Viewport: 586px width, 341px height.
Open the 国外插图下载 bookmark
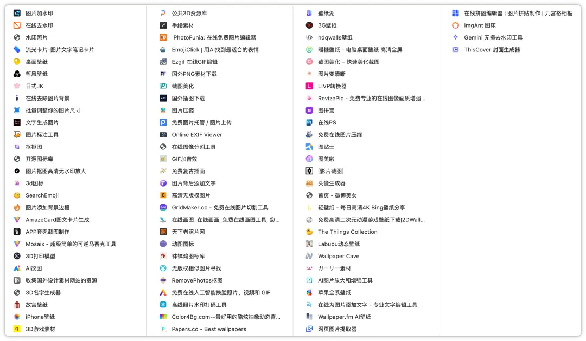[188, 99]
